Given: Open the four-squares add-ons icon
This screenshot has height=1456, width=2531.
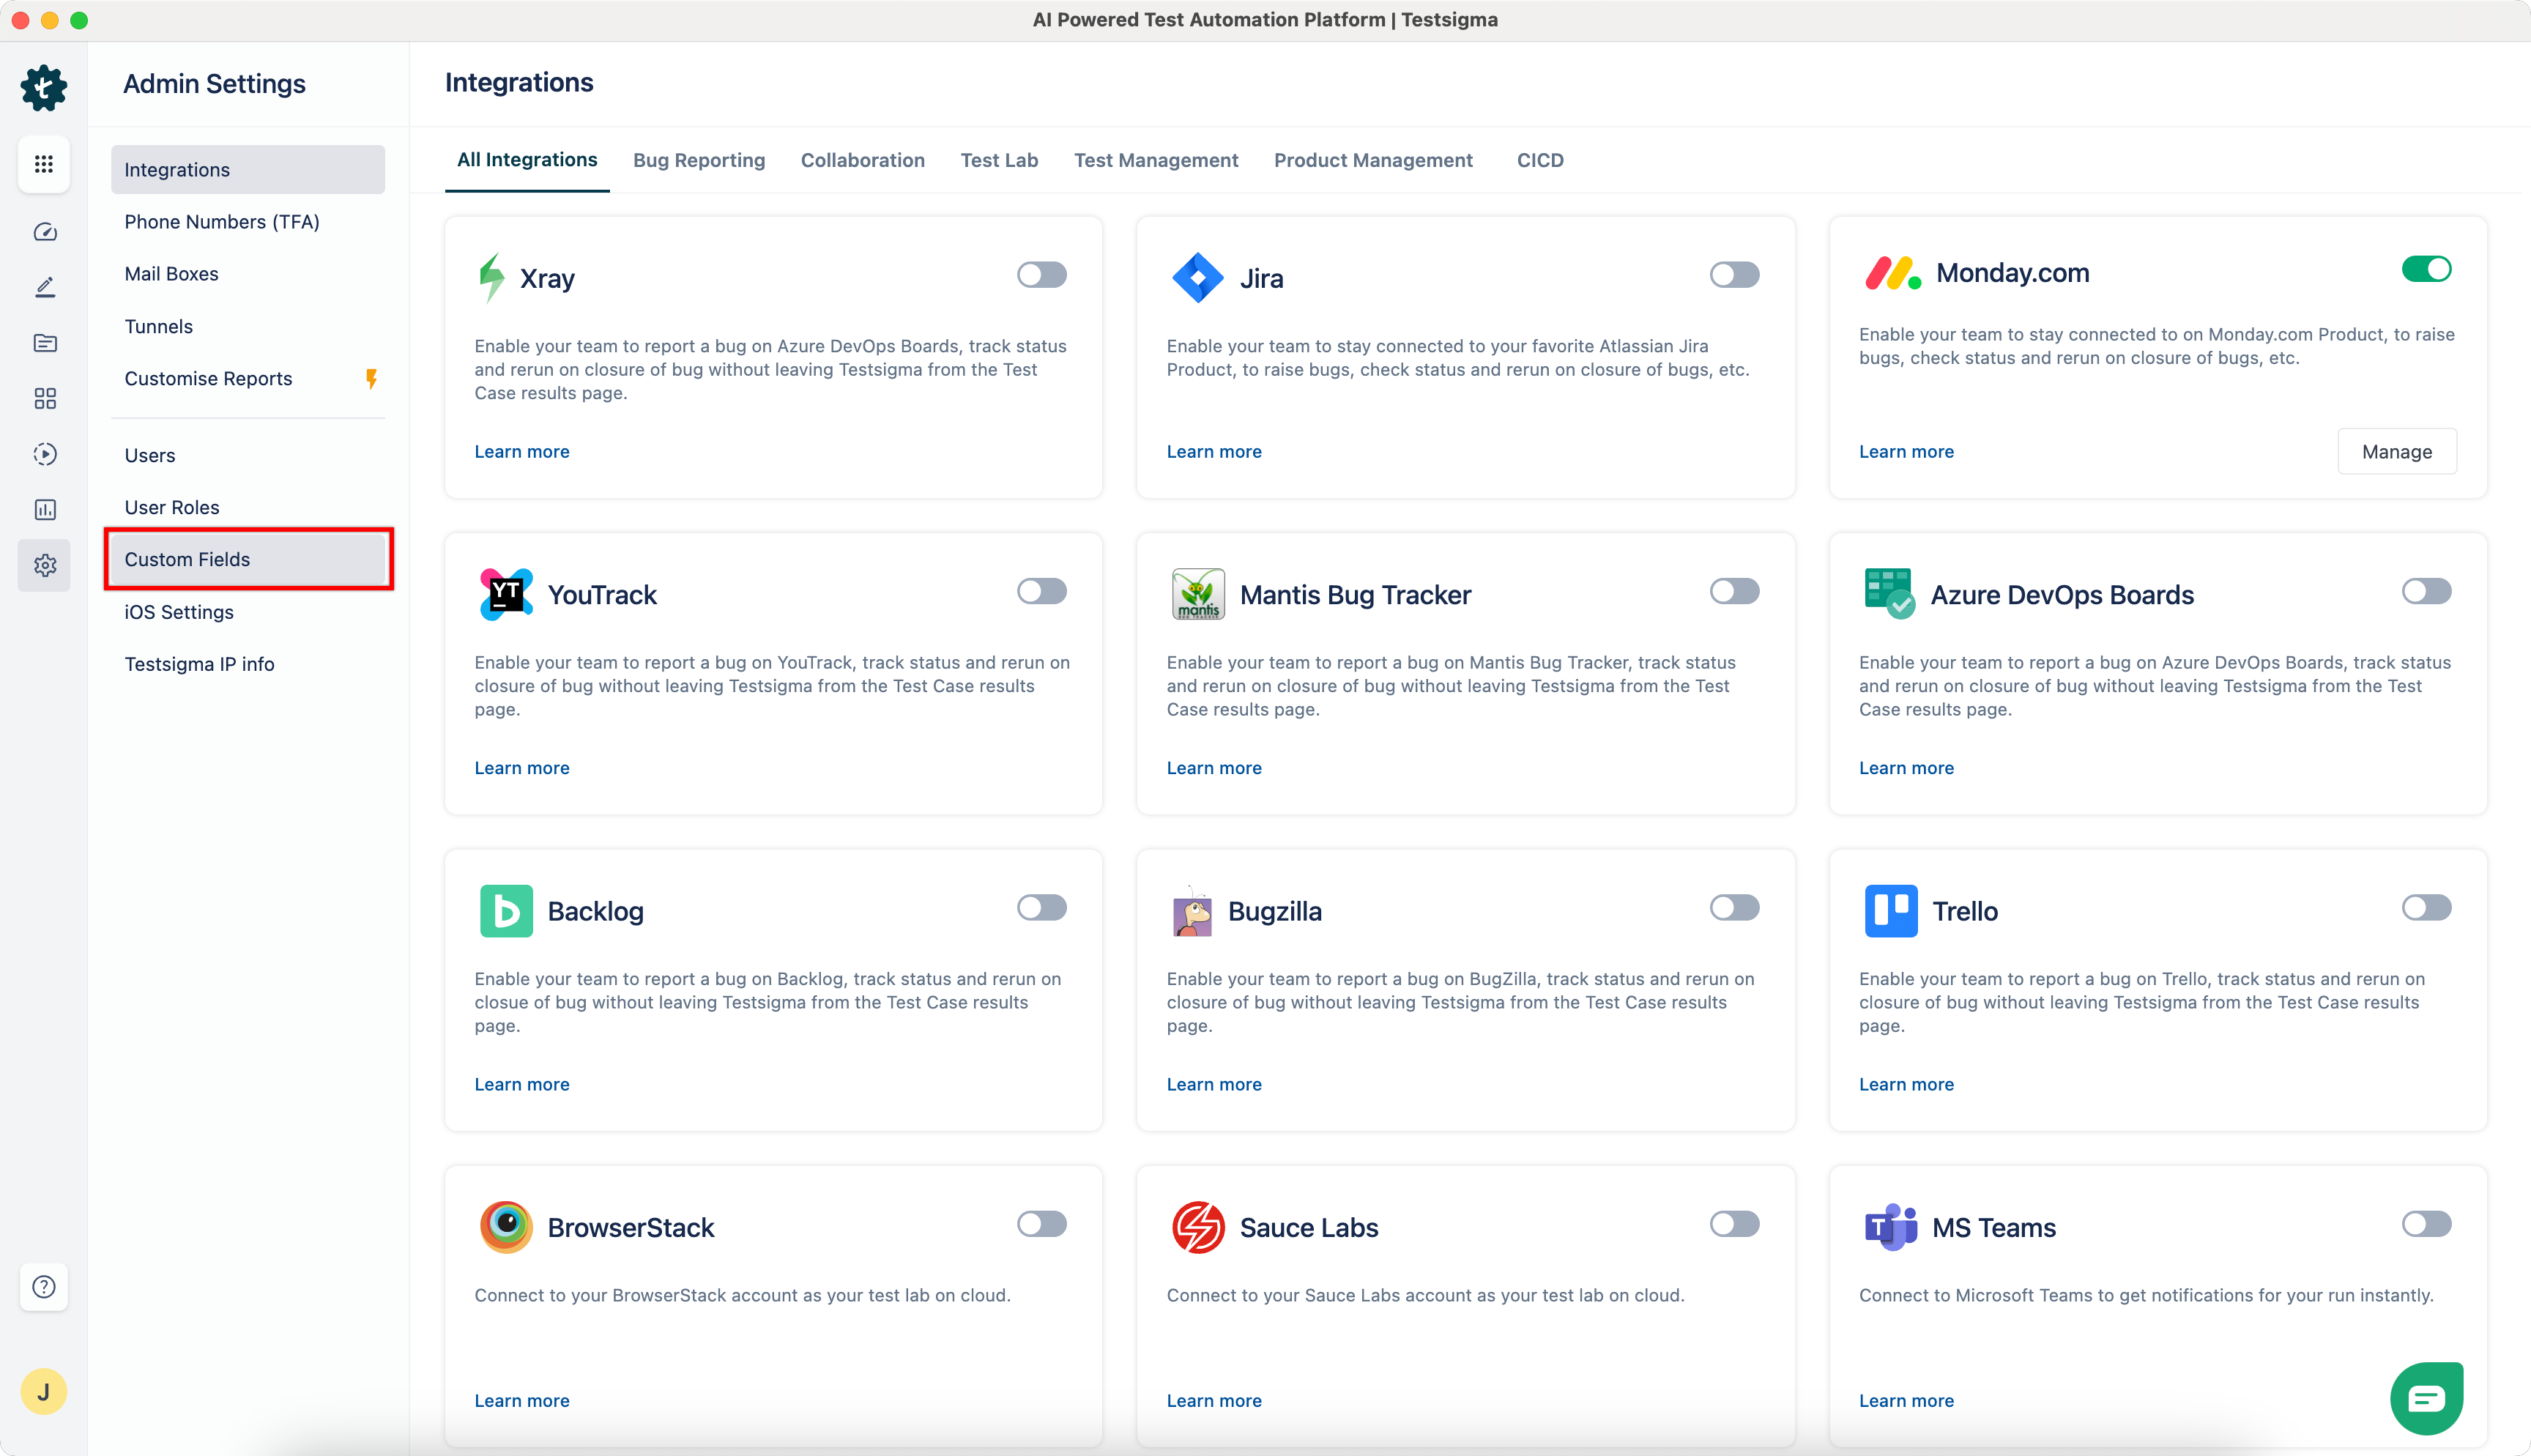Looking at the screenshot, I should 45,398.
